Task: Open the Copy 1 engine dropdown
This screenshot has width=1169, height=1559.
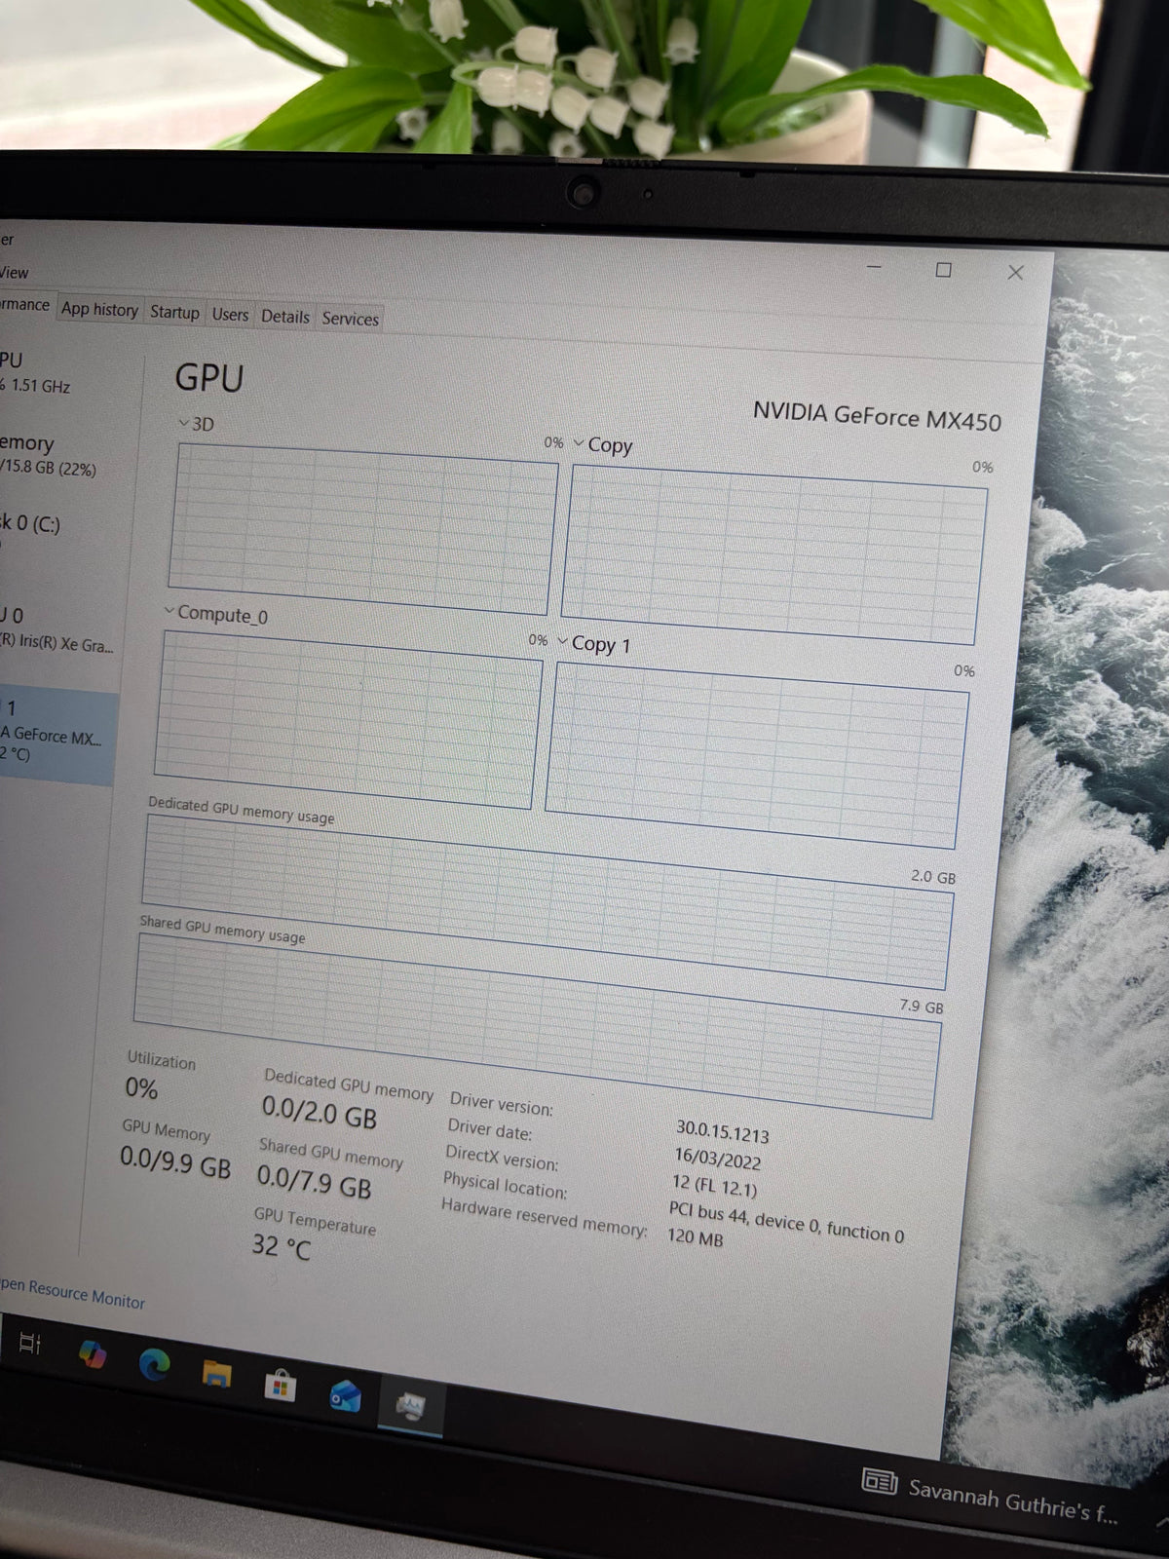Action: coord(562,640)
